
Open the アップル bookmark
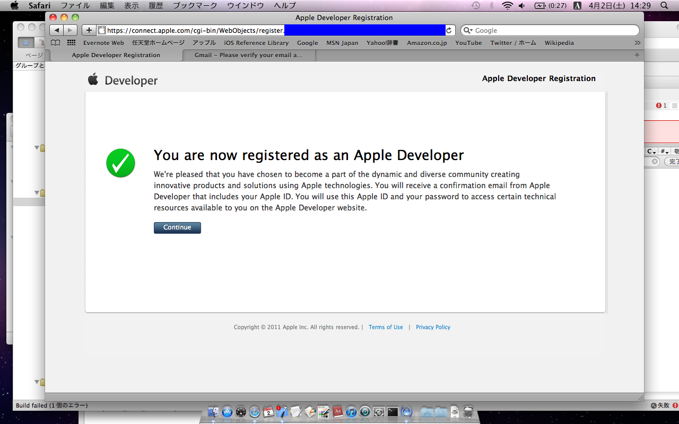tap(204, 43)
